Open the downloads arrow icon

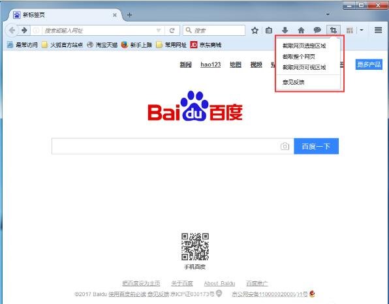click(285, 31)
